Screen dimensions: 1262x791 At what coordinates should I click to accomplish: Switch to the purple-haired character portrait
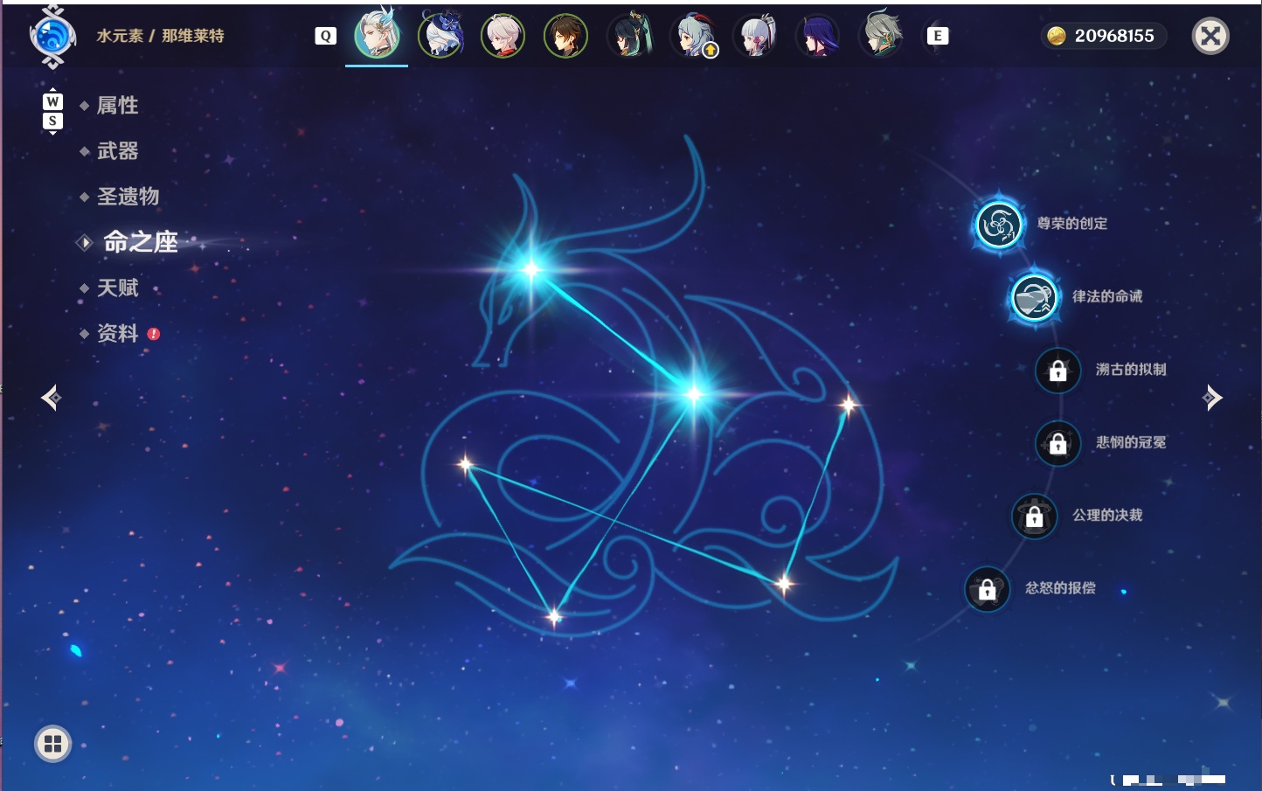point(817,36)
